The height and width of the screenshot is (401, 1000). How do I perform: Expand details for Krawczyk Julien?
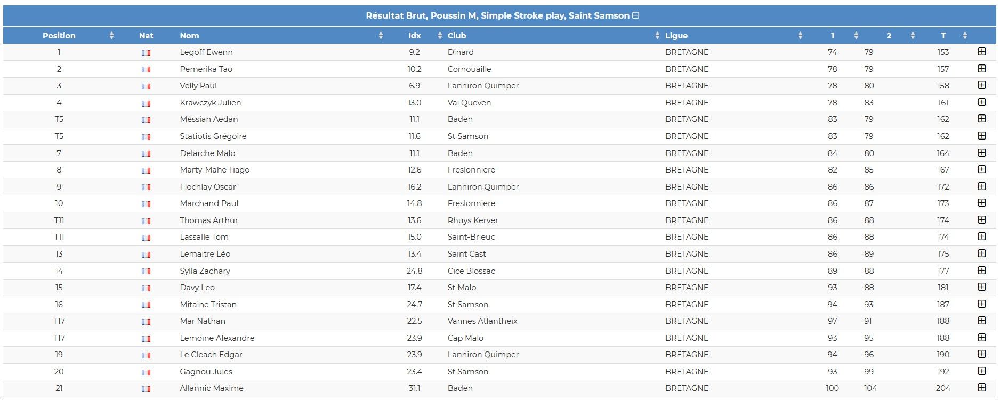coord(982,102)
